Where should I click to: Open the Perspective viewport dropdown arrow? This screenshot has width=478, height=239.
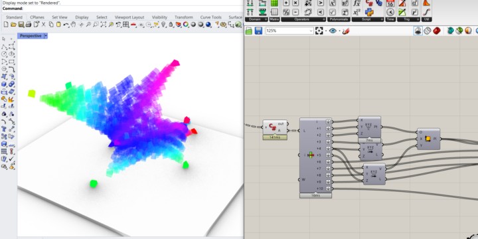point(46,36)
